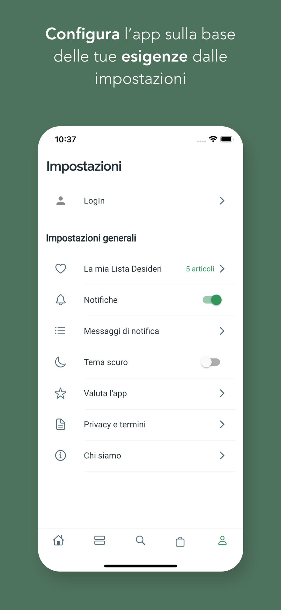The width and height of the screenshot is (281, 610).
Task: Open Chi siamo with the chevron arrow
Action: point(222,455)
